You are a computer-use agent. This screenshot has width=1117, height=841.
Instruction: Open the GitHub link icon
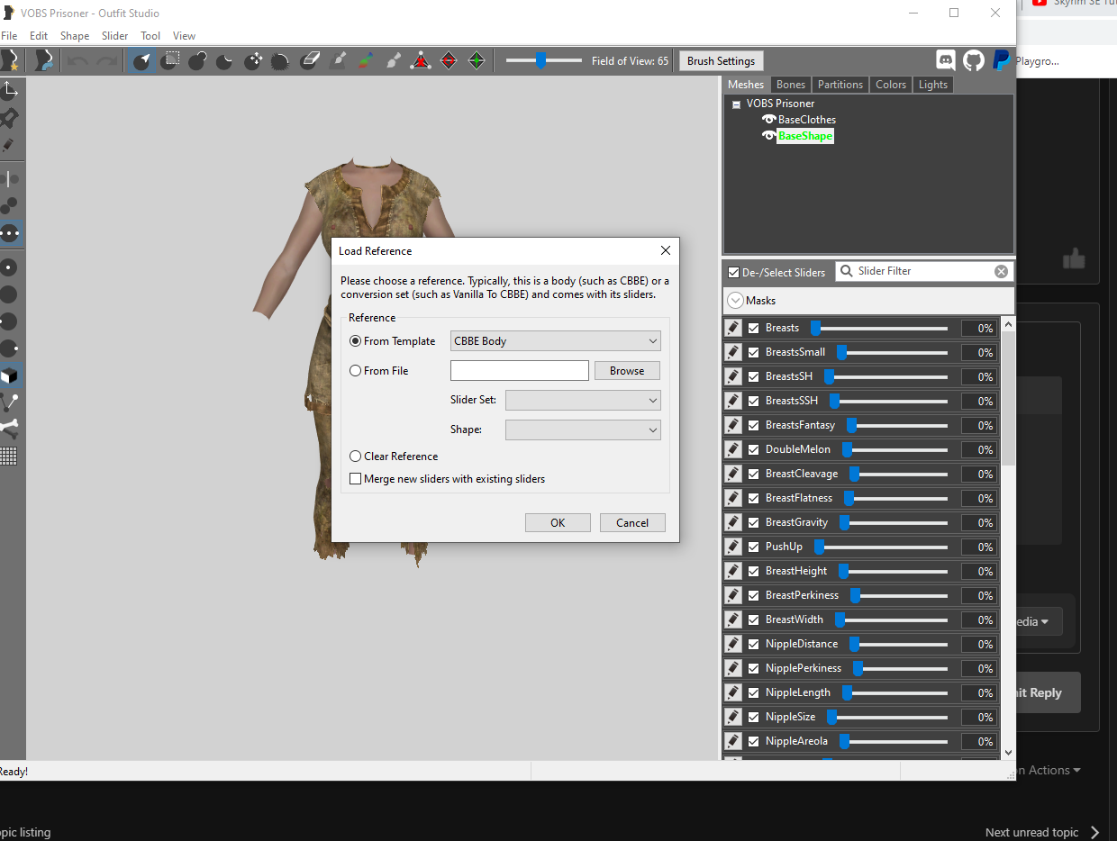(x=974, y=60)
